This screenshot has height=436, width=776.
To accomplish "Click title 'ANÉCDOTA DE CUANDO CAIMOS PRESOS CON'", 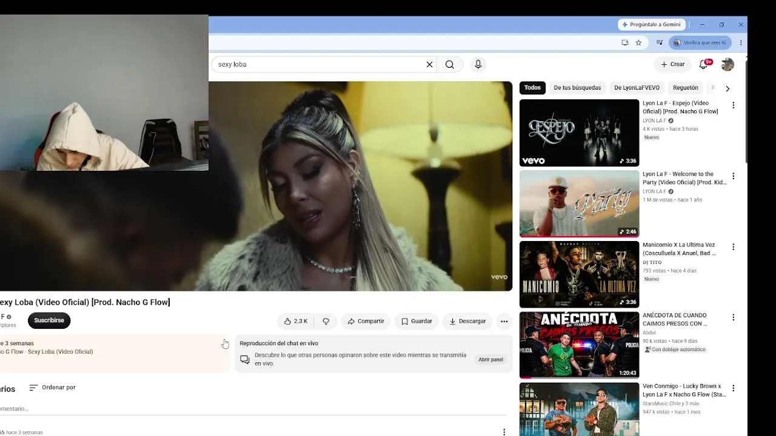I will (675, 319).
